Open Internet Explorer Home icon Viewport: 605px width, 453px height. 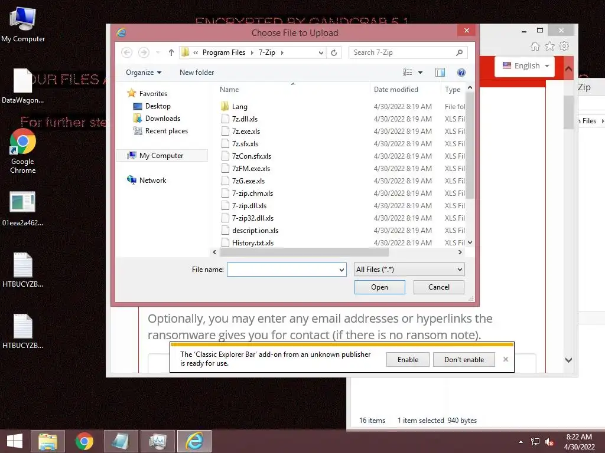pyautogui.click(x=535, y=47)
